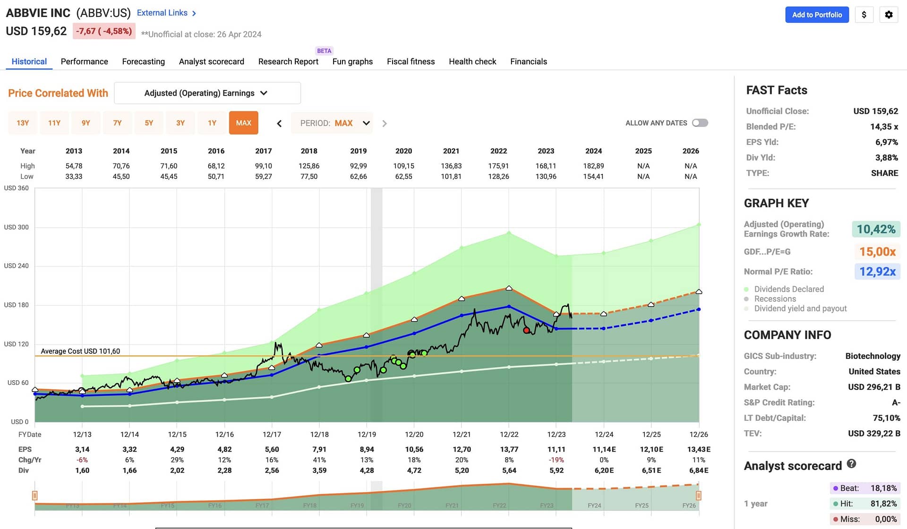Open the Analyst scorecard tab
This screenshot has width=907, height=529.
(x=212, y=61)
